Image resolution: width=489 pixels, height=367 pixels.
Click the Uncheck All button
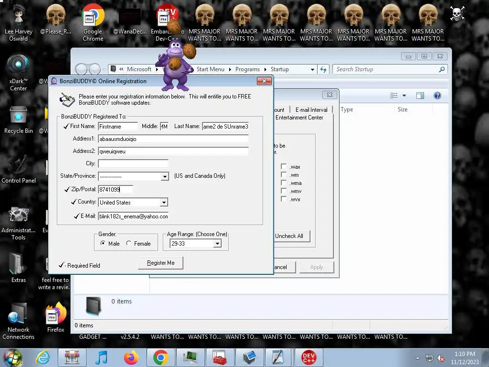289,236
